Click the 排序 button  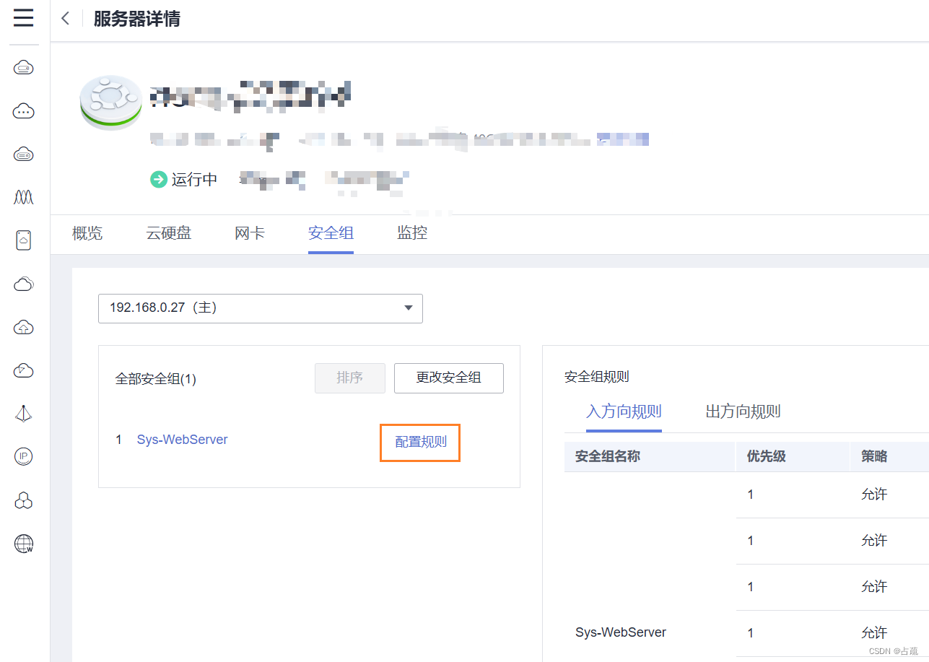coord(350,378)
